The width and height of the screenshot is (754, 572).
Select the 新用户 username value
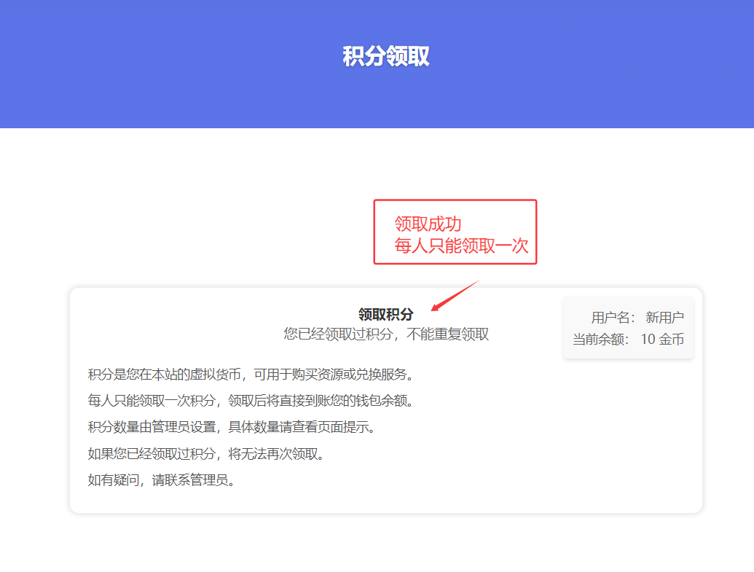tap(664, 318)
